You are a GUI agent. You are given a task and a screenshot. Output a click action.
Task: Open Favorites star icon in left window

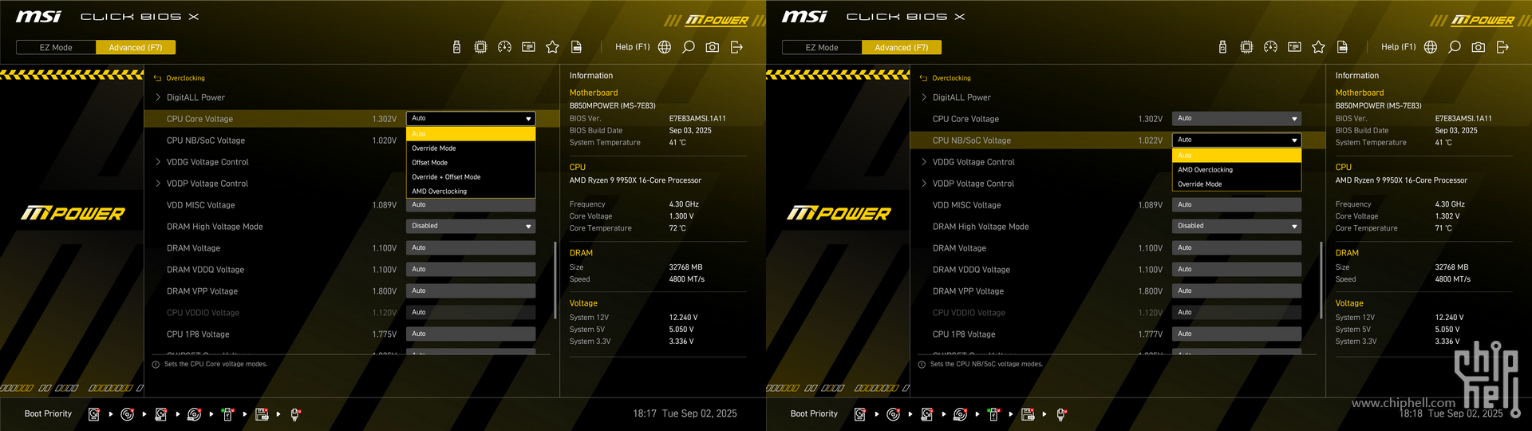[x=552, y=47]
